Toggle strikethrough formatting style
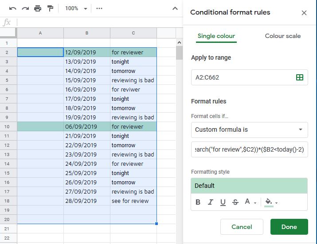This screenshot has width=317, height=244. [x=235, y=202]
